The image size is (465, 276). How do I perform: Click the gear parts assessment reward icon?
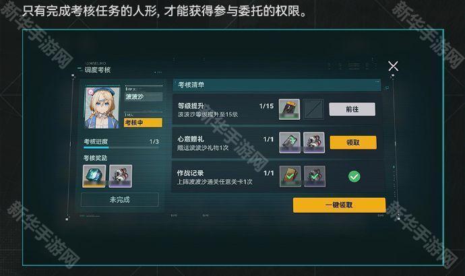tap(121, 176)
